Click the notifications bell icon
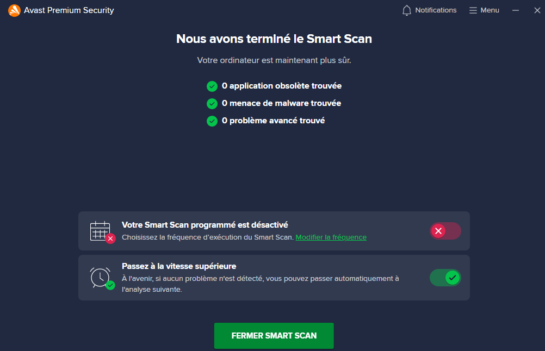Image resolution: width=545 pixels, height=351 pixels. click(406, 10)
